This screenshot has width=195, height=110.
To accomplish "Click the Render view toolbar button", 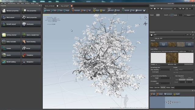I will click(47, 11).
